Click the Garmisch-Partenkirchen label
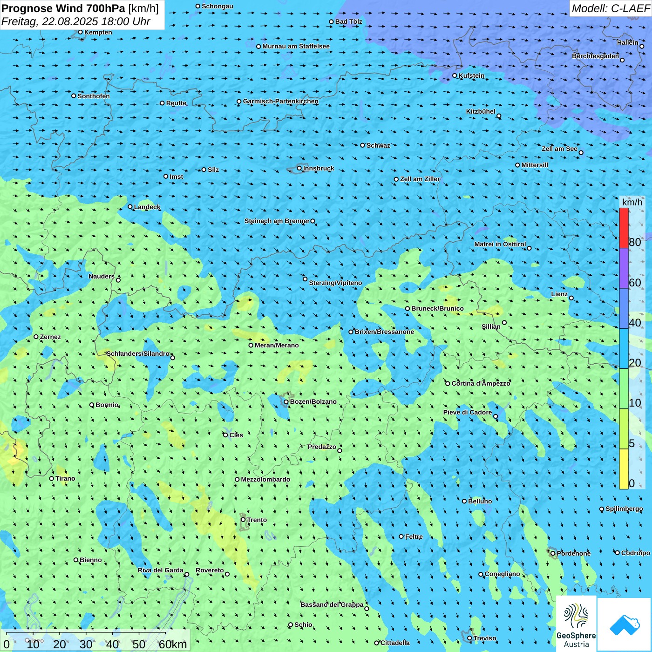 (x=281, y=101)
